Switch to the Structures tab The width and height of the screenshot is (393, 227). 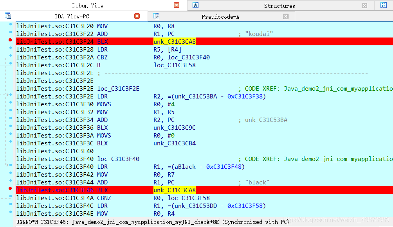coord(279,6)
